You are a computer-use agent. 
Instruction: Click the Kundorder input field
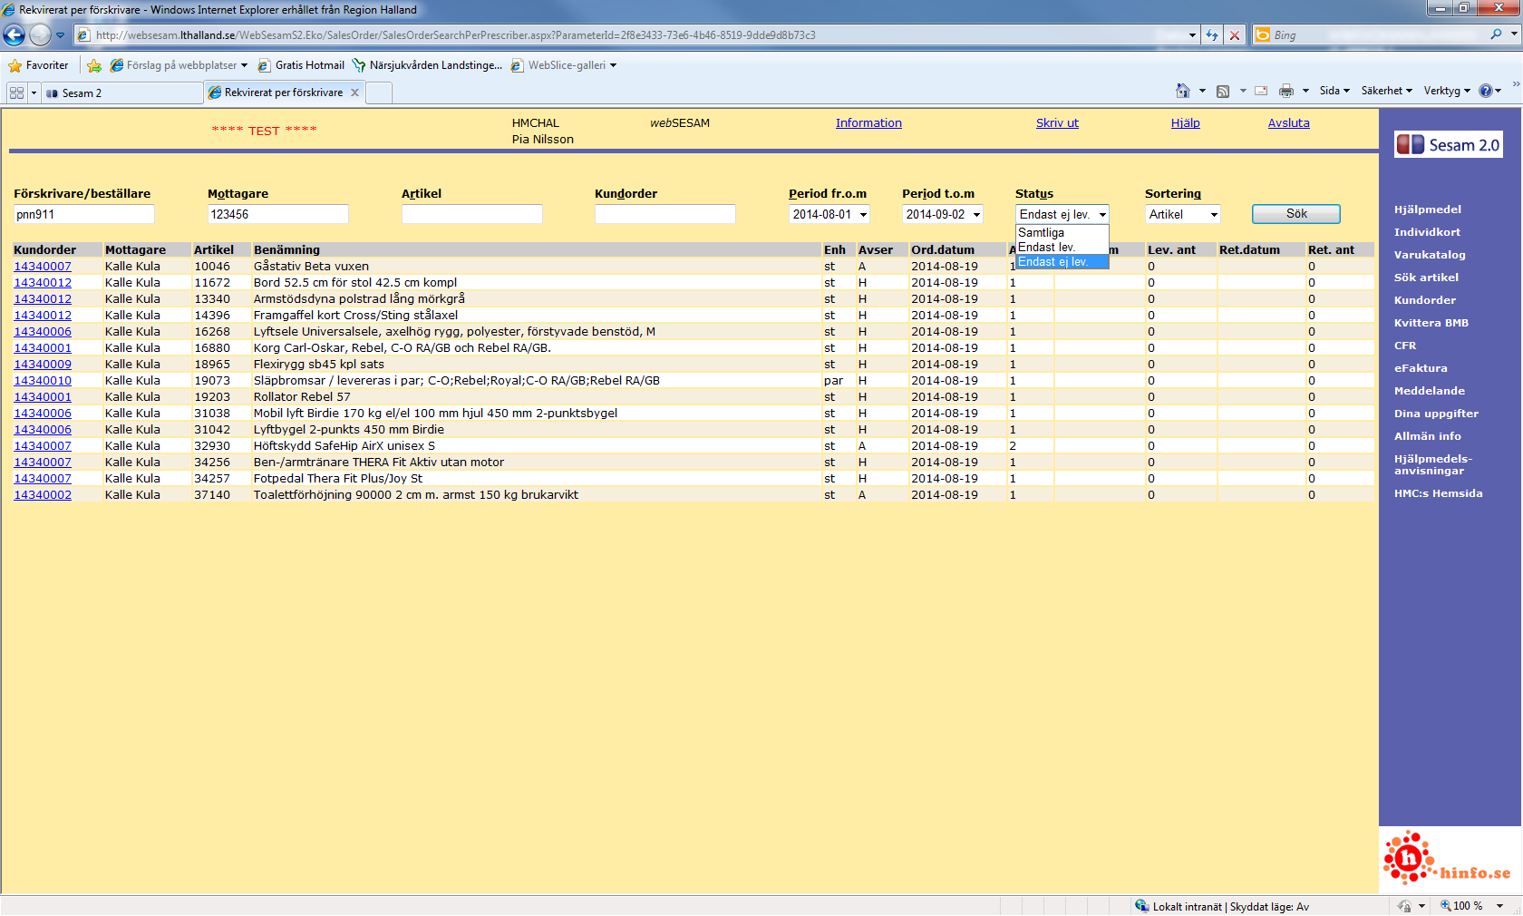click(x=665, y=214)
